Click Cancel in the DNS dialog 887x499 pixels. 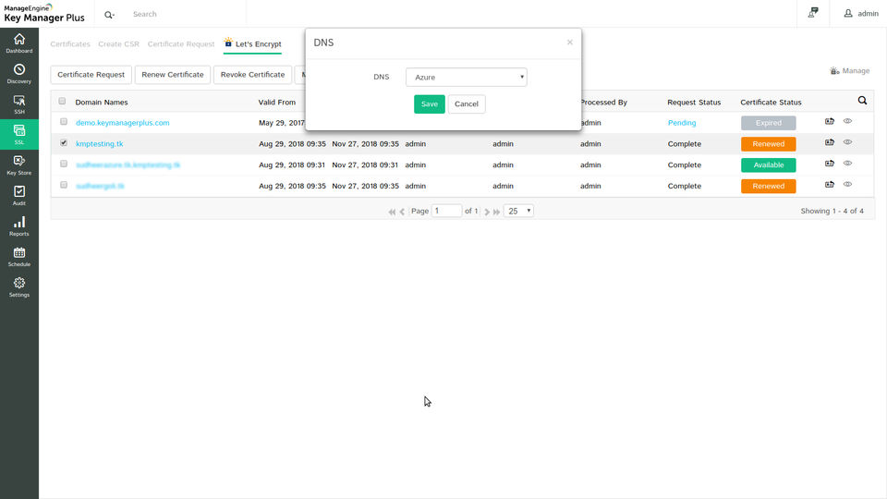pyautogui.click(x=467, y=104)
